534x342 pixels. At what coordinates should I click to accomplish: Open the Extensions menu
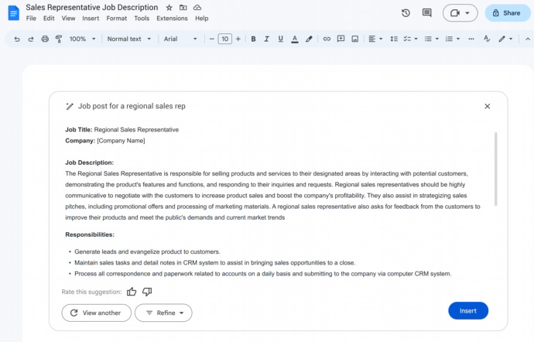[x=172, y=19]
